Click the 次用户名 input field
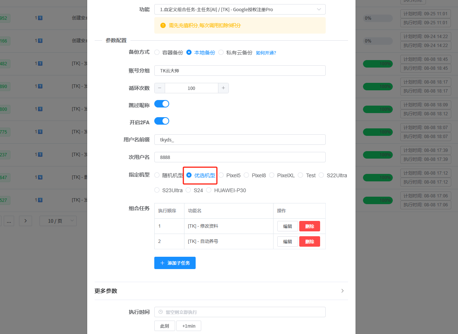Viewport: 458px width, 334px height. 240,157
